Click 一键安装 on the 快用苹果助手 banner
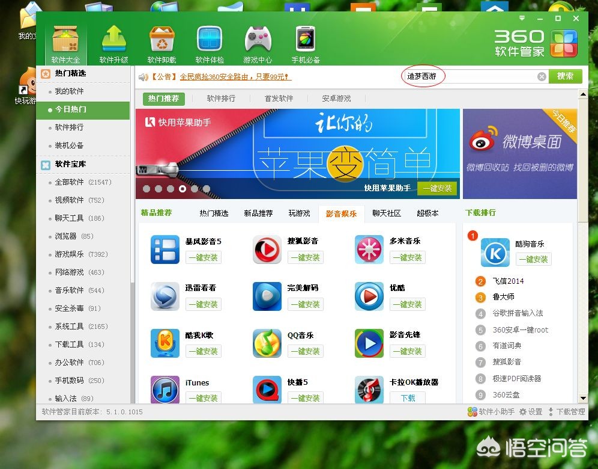This screenshot has width=598, height=469. point(437,188)
